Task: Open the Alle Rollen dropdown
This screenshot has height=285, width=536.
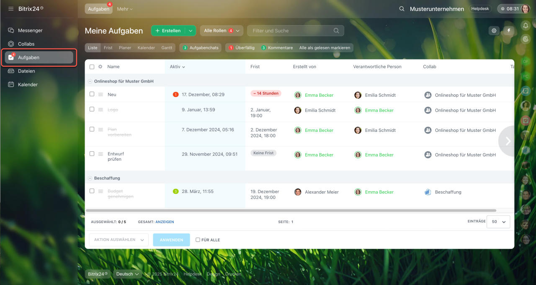Action: tap(222, 31)
